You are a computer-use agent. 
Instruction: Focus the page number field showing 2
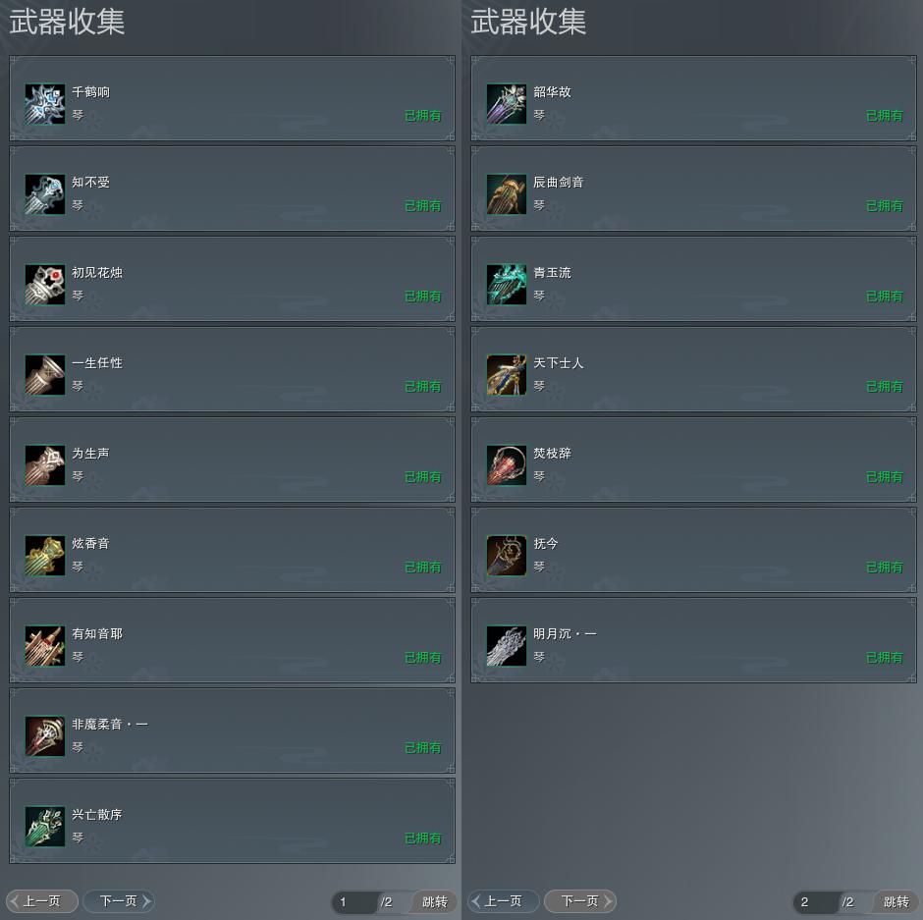pyautogui.click(x=816, y=901)
